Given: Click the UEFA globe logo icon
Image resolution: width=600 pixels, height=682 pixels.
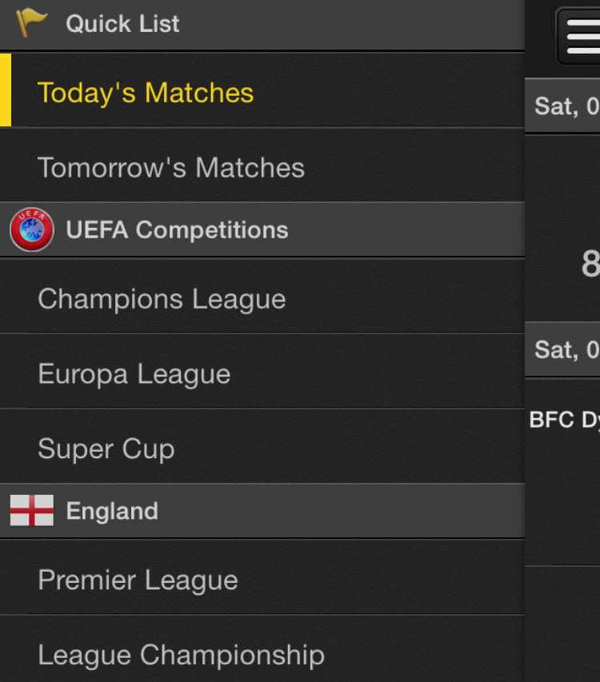Looking at the screenshot, I should pyautogui.click(x=32, y=229).
